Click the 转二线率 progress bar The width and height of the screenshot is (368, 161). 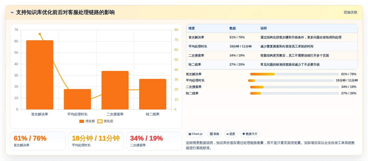click(295, 93)
